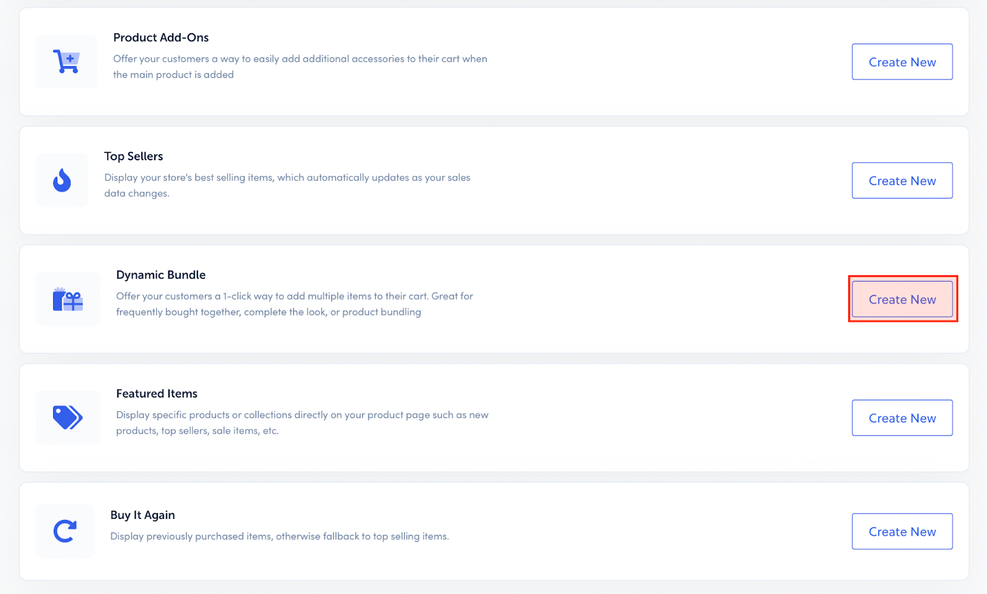Select the Product Add-Ons heading
The image size is (987, 594).
click(x=161, y=38)
